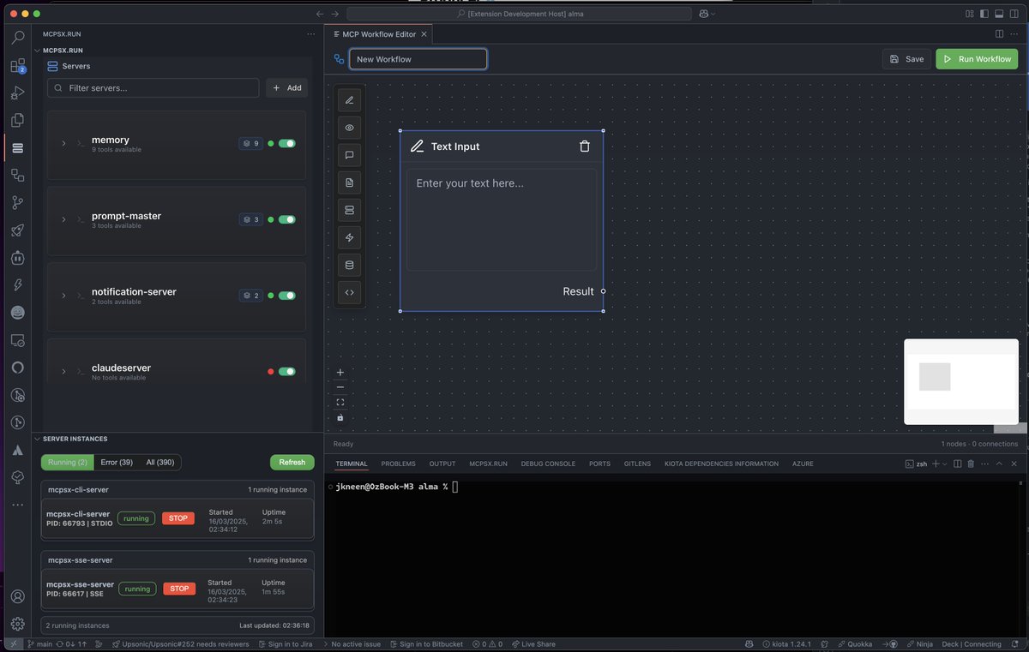The width and height of the screenshot is (1029, 652).
Task: Disable the prompt-master server toggle
Action: (287, 219)
